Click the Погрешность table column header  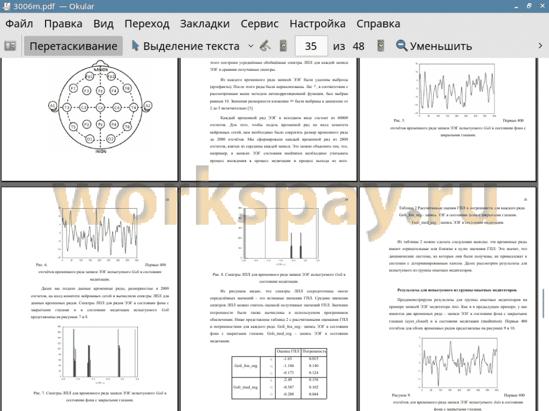313,351
